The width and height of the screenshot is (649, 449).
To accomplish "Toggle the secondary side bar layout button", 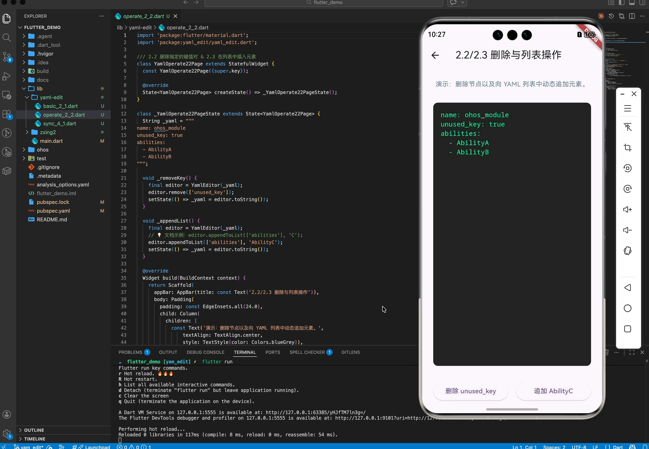I will [642, 2].
